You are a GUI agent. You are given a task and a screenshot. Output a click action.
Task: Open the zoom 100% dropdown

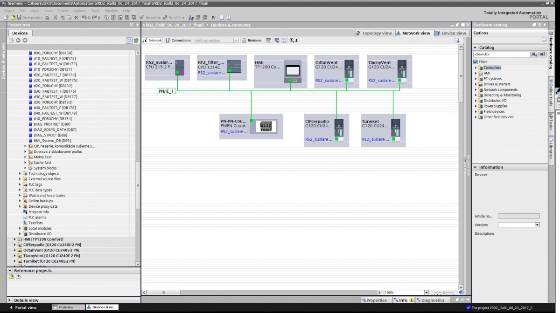[x=426, y=293]
